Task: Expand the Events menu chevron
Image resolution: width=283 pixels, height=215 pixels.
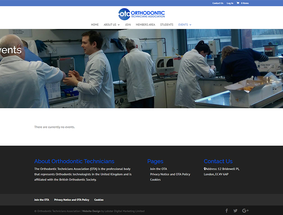Action: [x=190, y=25]
